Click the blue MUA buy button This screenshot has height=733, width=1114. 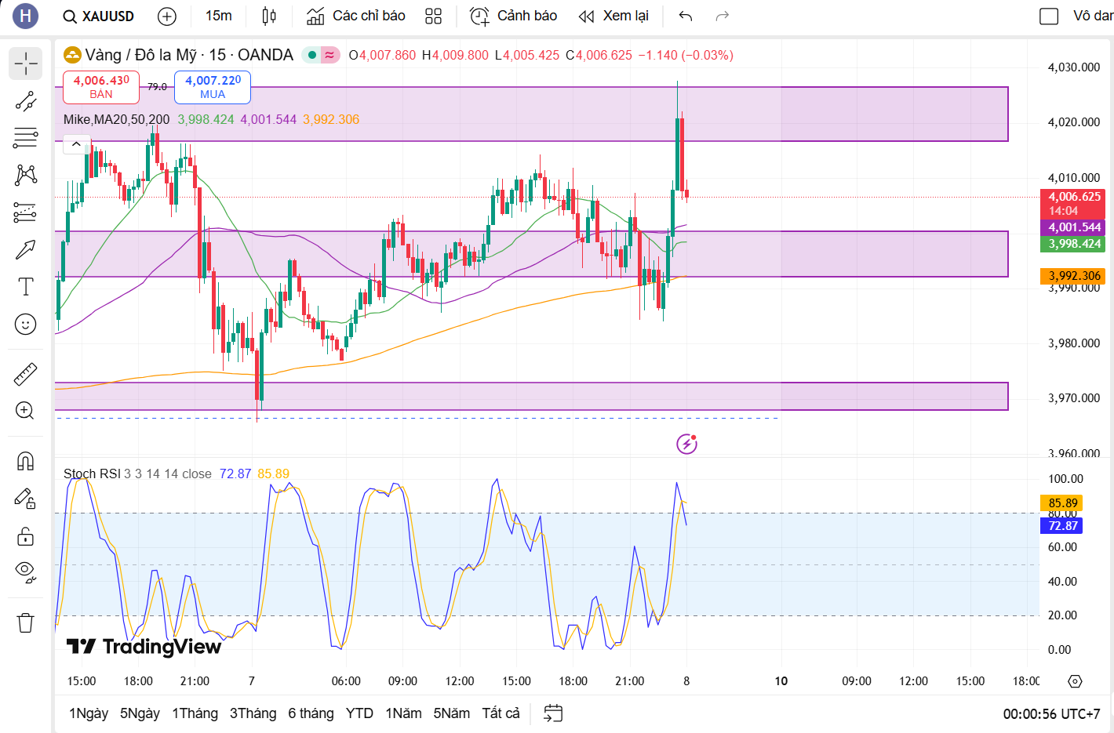pos(213,87)
